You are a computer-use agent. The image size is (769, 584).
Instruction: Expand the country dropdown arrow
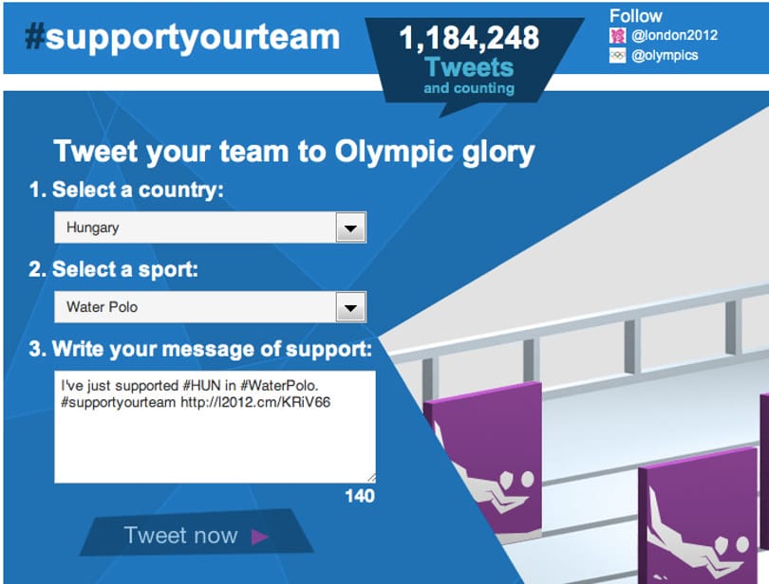coord(350,228)
